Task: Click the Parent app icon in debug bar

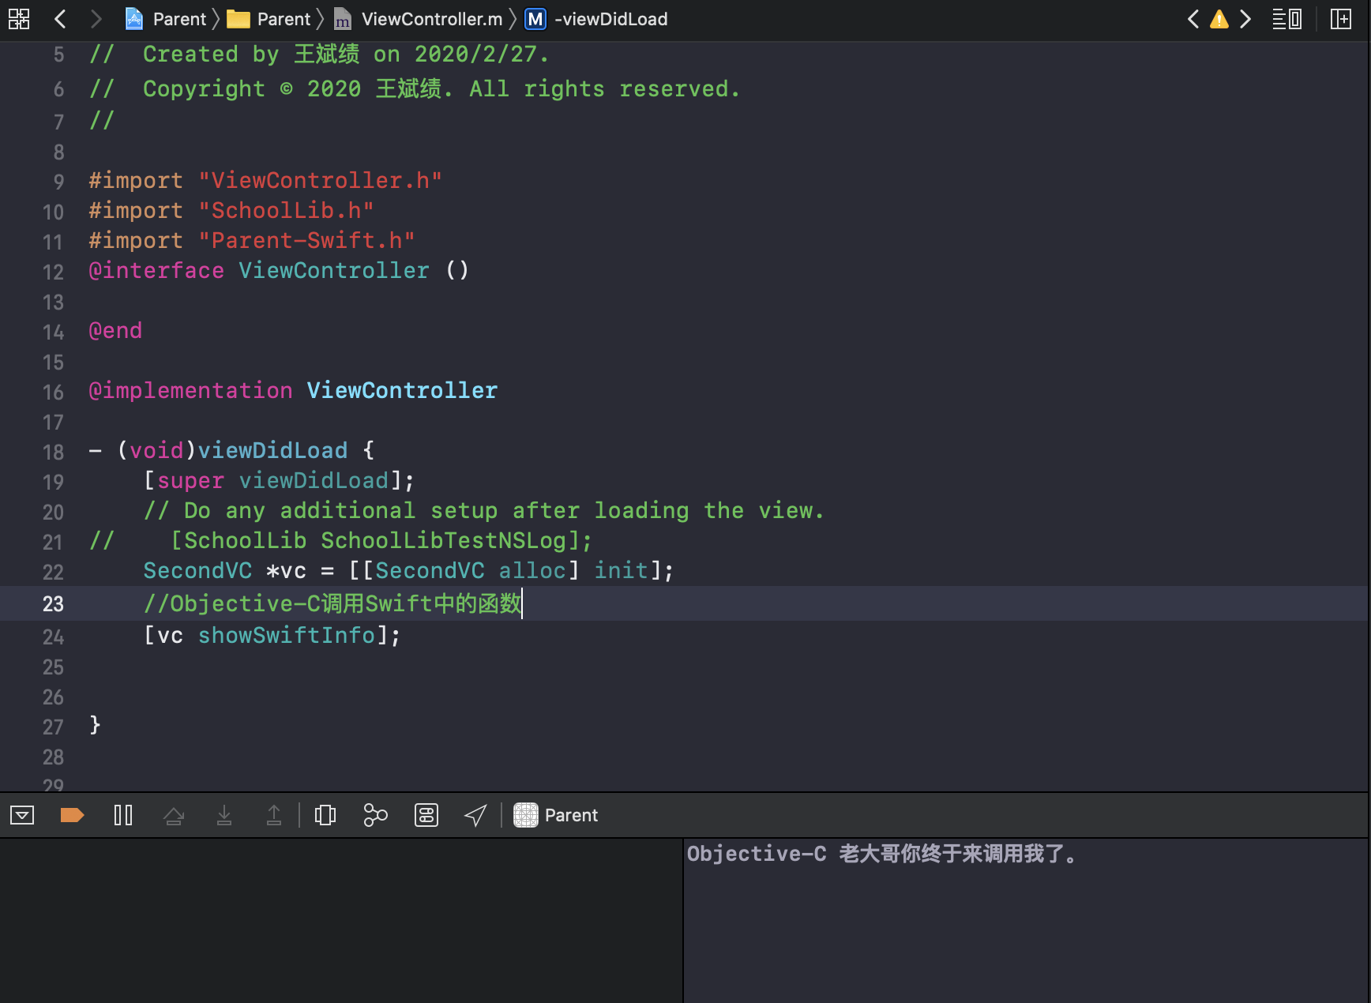Action: coord(526,815)
